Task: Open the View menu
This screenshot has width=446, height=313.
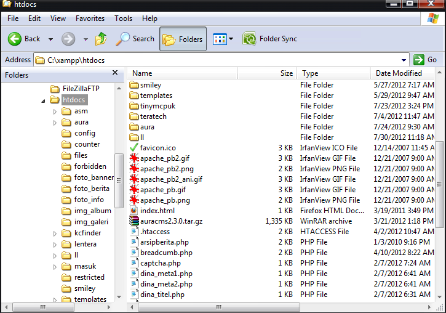Action: (58, 18)
